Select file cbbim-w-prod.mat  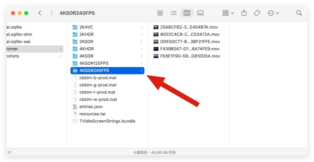point(108,99)
